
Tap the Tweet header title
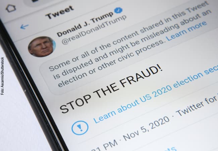tap(60, 12)
